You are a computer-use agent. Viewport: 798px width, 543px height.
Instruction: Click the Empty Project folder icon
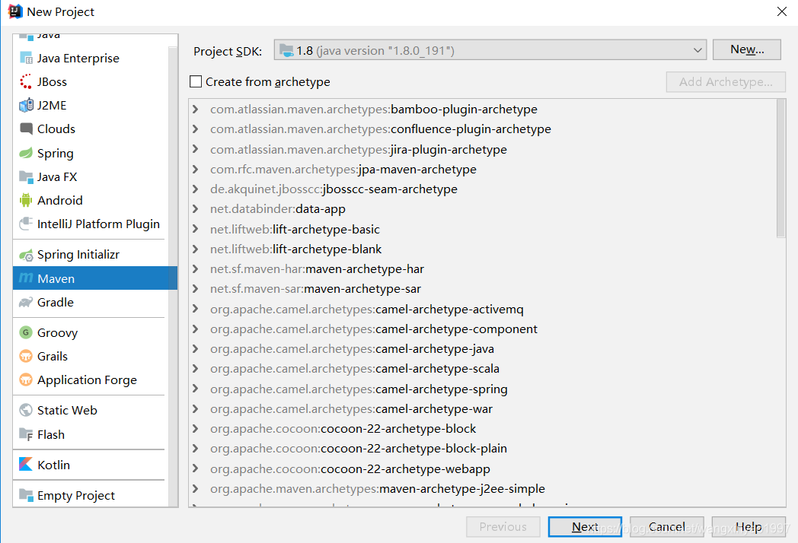coord(26,494)
